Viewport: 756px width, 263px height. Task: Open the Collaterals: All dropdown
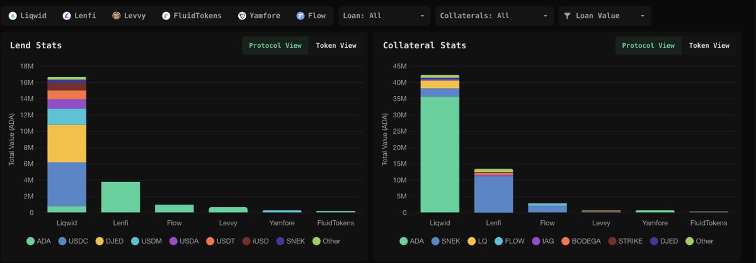(x=495, y=16)
